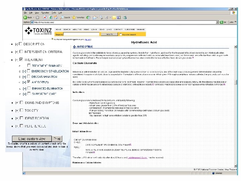Image resolution: width=241 pixels, height=181 pixels.
Task: Check the Treatment Summary checkbox
Action: tap(29, 65)
